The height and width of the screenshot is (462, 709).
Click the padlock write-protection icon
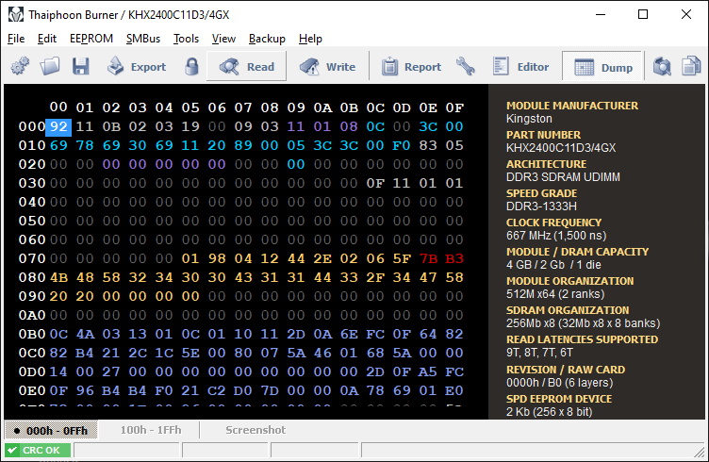click(x=191, y=66)
